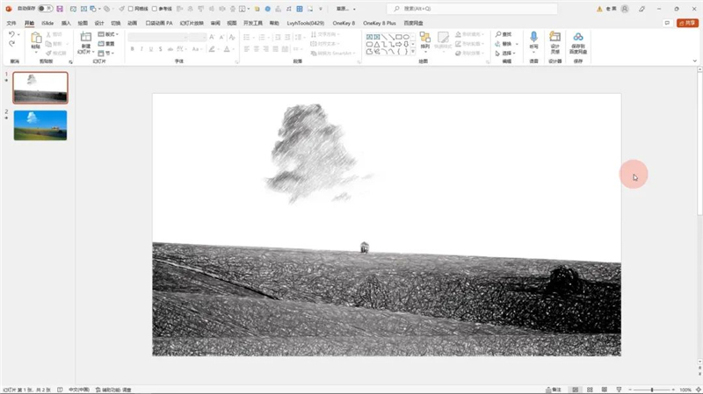Select the second slide thumbnail
The height and width of the screenshot is (394, 703).
click(x=40, y=125)
